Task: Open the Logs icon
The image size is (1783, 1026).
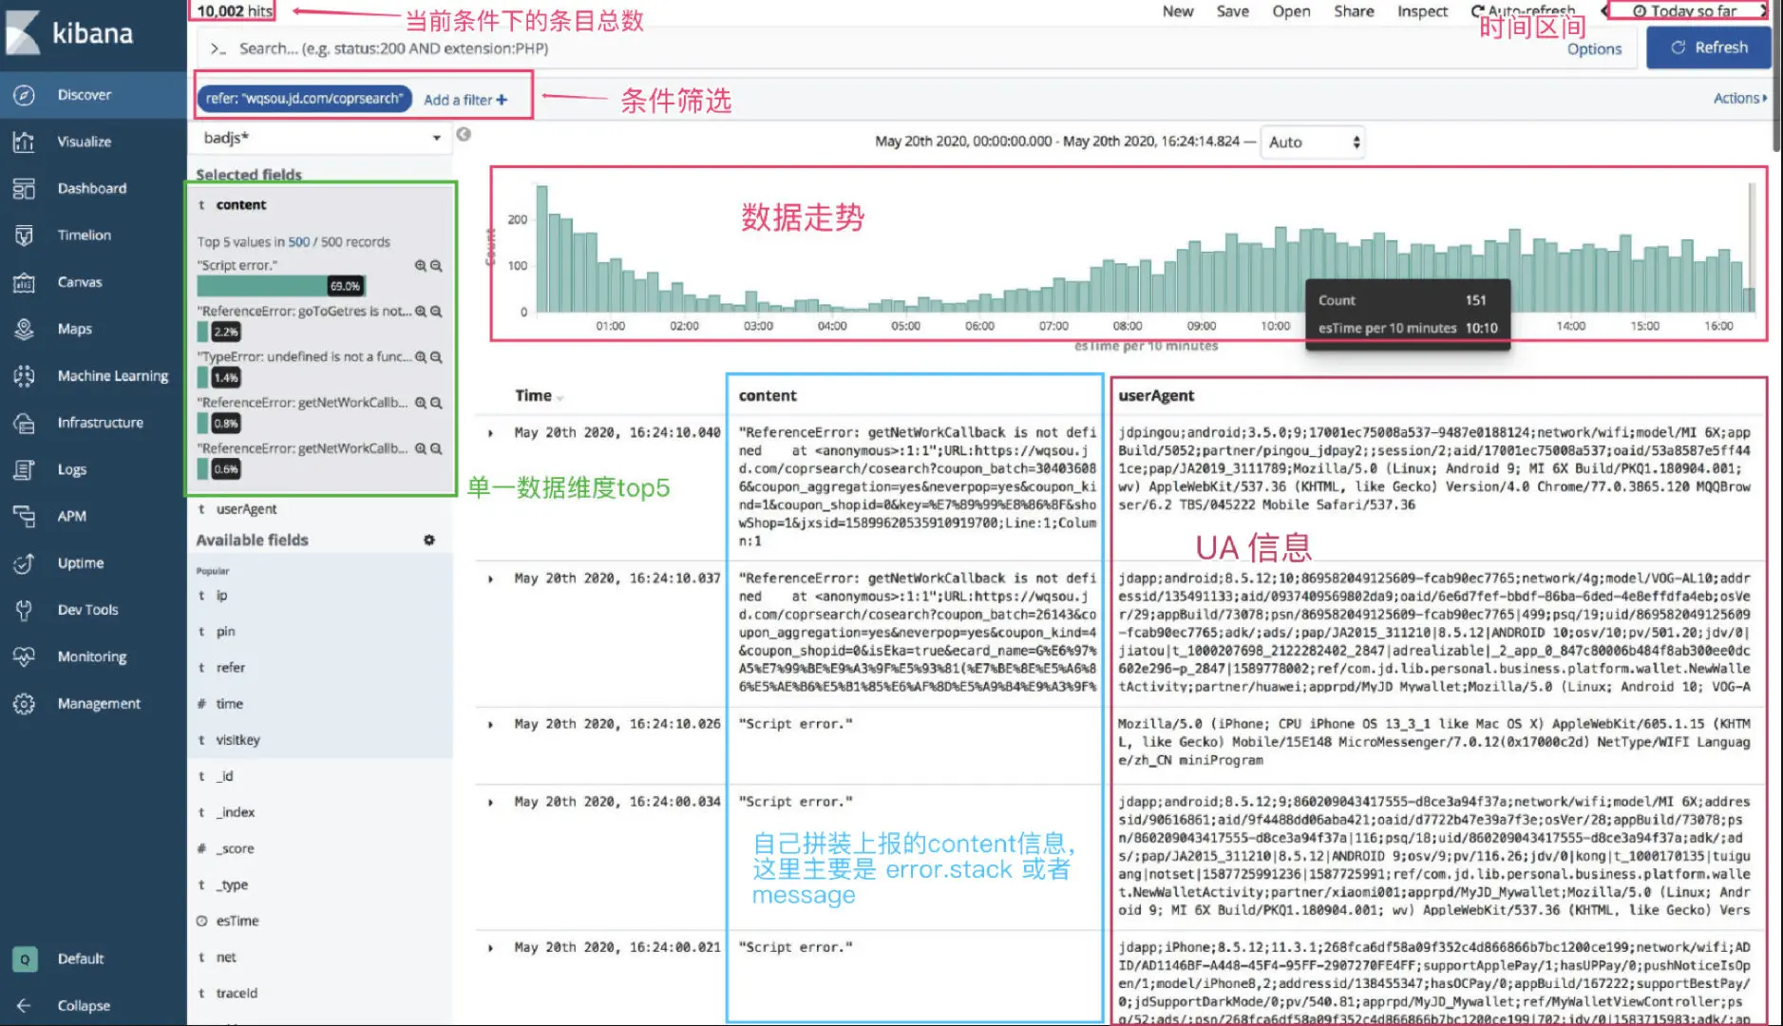Action: 25,469
